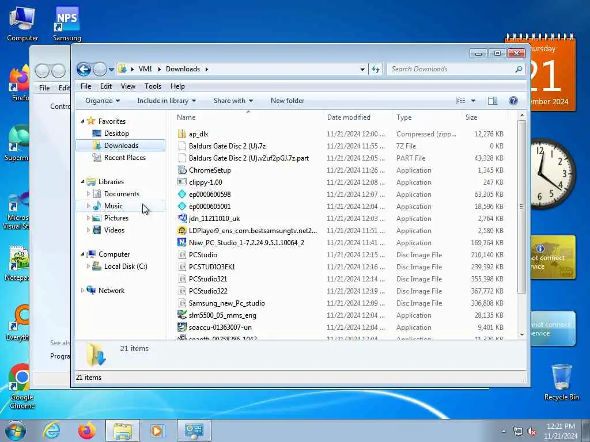The image size is (590, 442).
Task: Select the jdn_11211010_uk file icon
Action: (181, 218)
